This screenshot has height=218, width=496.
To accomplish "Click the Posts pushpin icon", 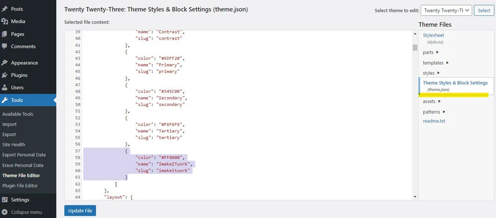I will click(4, 9).
